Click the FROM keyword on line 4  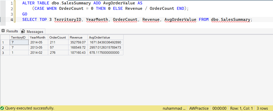(x=204, y=20)
